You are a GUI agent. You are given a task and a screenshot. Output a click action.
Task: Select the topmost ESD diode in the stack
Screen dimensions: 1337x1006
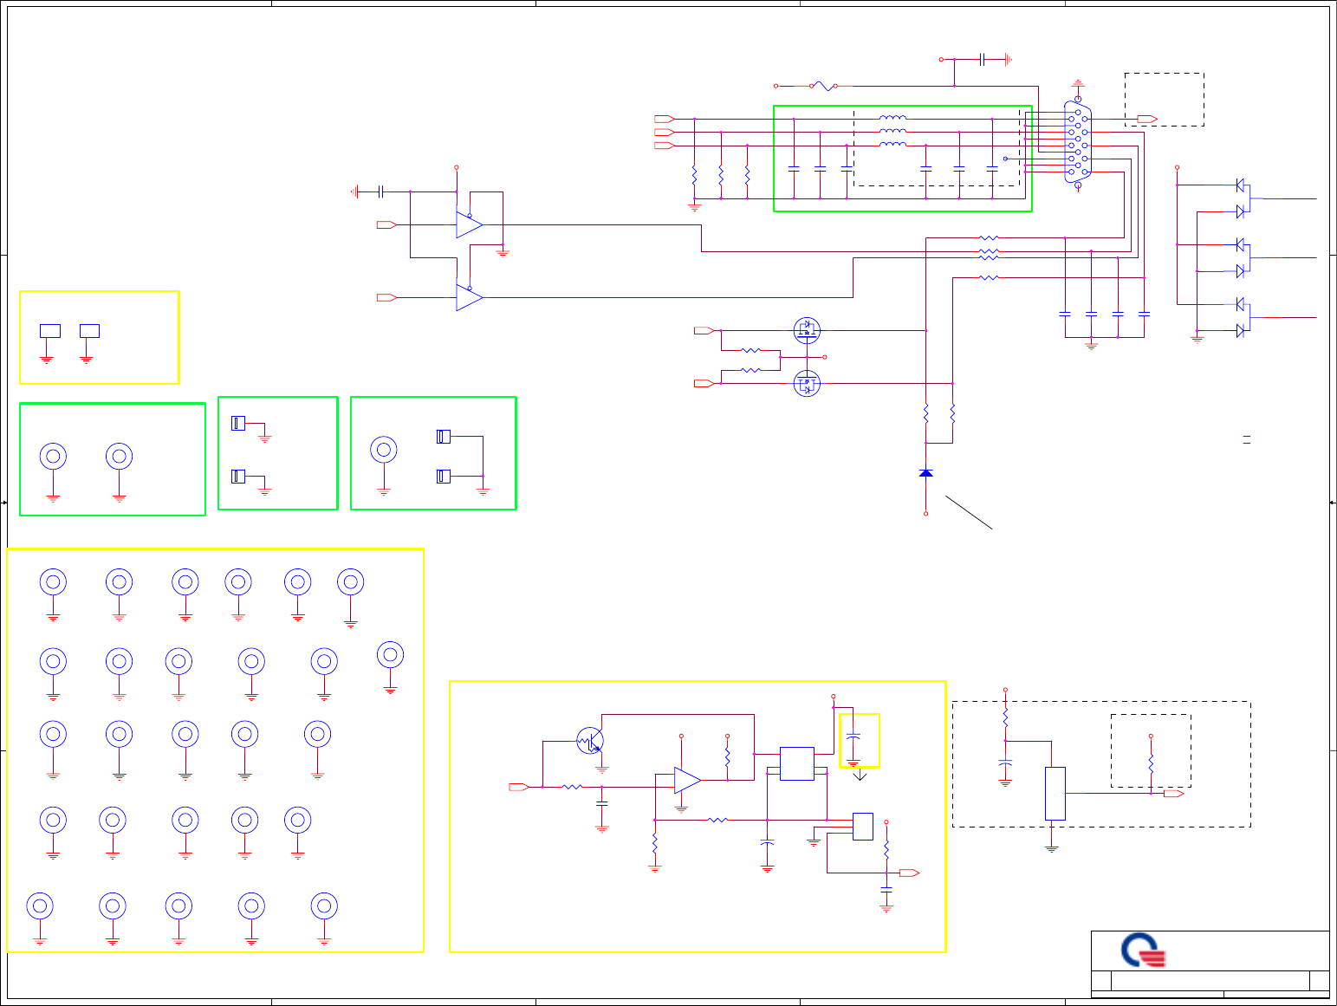coord(1240,185)
